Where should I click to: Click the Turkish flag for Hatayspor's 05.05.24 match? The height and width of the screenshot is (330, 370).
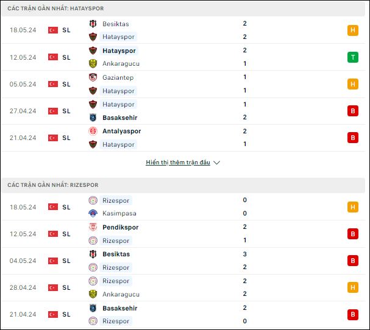[x=53, y=84]
